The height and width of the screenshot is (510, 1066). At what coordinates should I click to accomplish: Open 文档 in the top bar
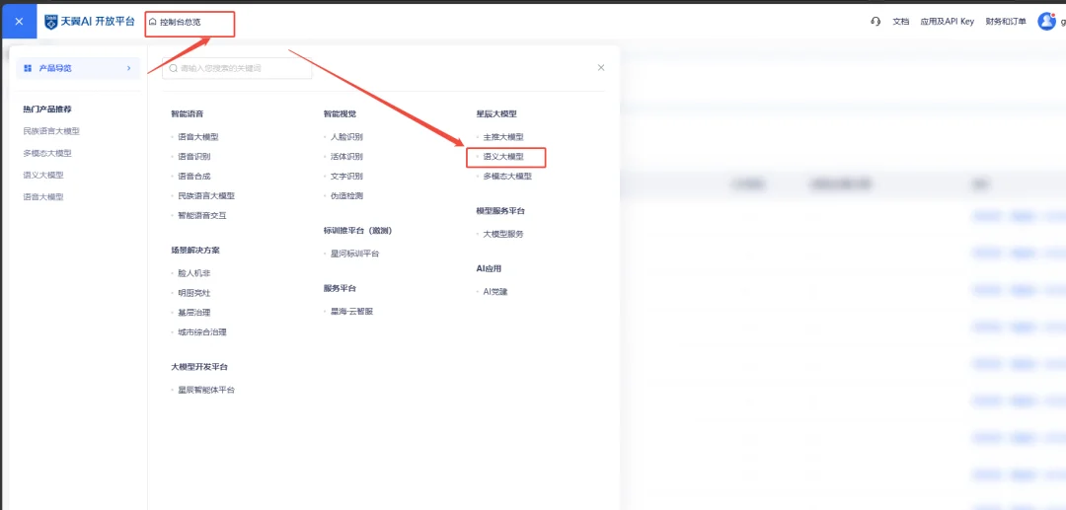click(900, 22)
